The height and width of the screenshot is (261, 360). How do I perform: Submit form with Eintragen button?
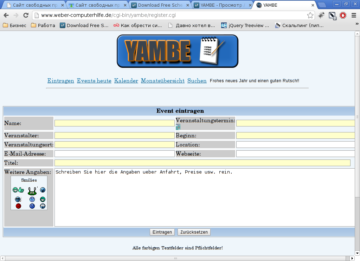pyautogui.click(x=162, y=232)
